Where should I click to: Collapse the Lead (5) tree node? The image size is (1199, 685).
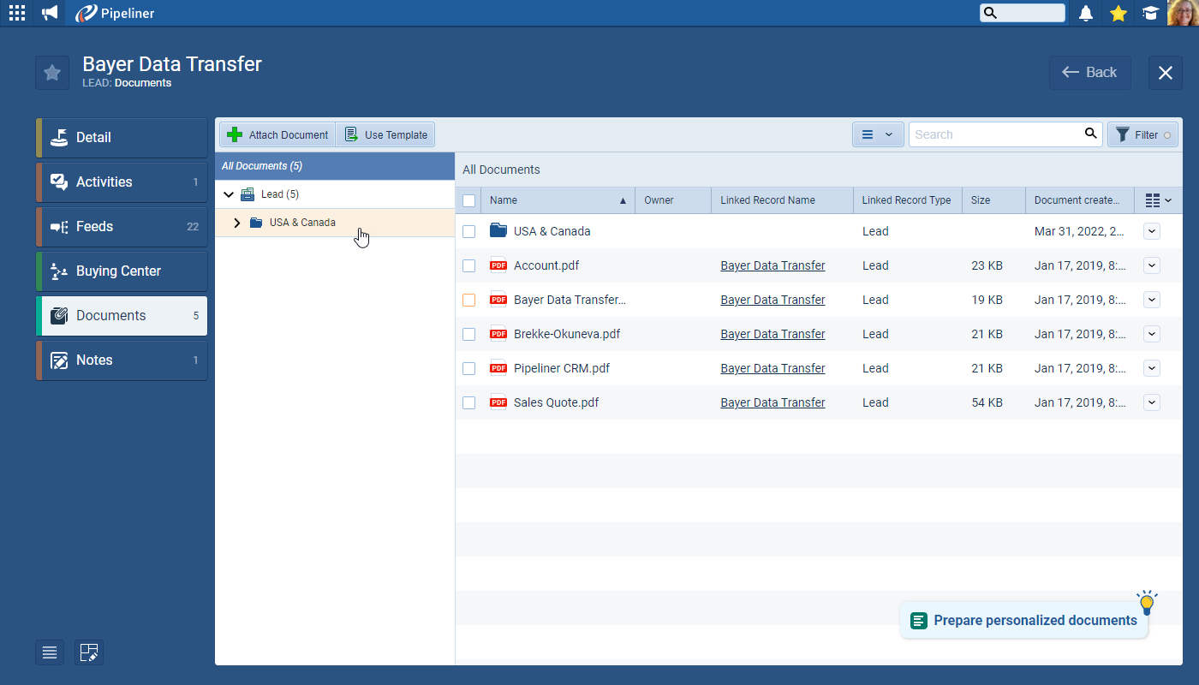tap(229, 194)
